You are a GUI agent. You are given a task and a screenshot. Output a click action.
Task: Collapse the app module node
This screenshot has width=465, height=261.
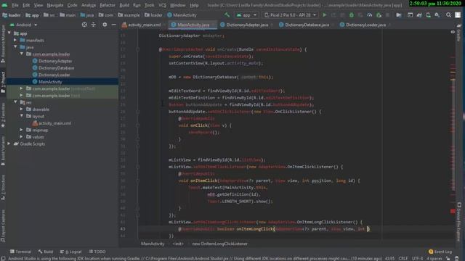tap(9, 33)
